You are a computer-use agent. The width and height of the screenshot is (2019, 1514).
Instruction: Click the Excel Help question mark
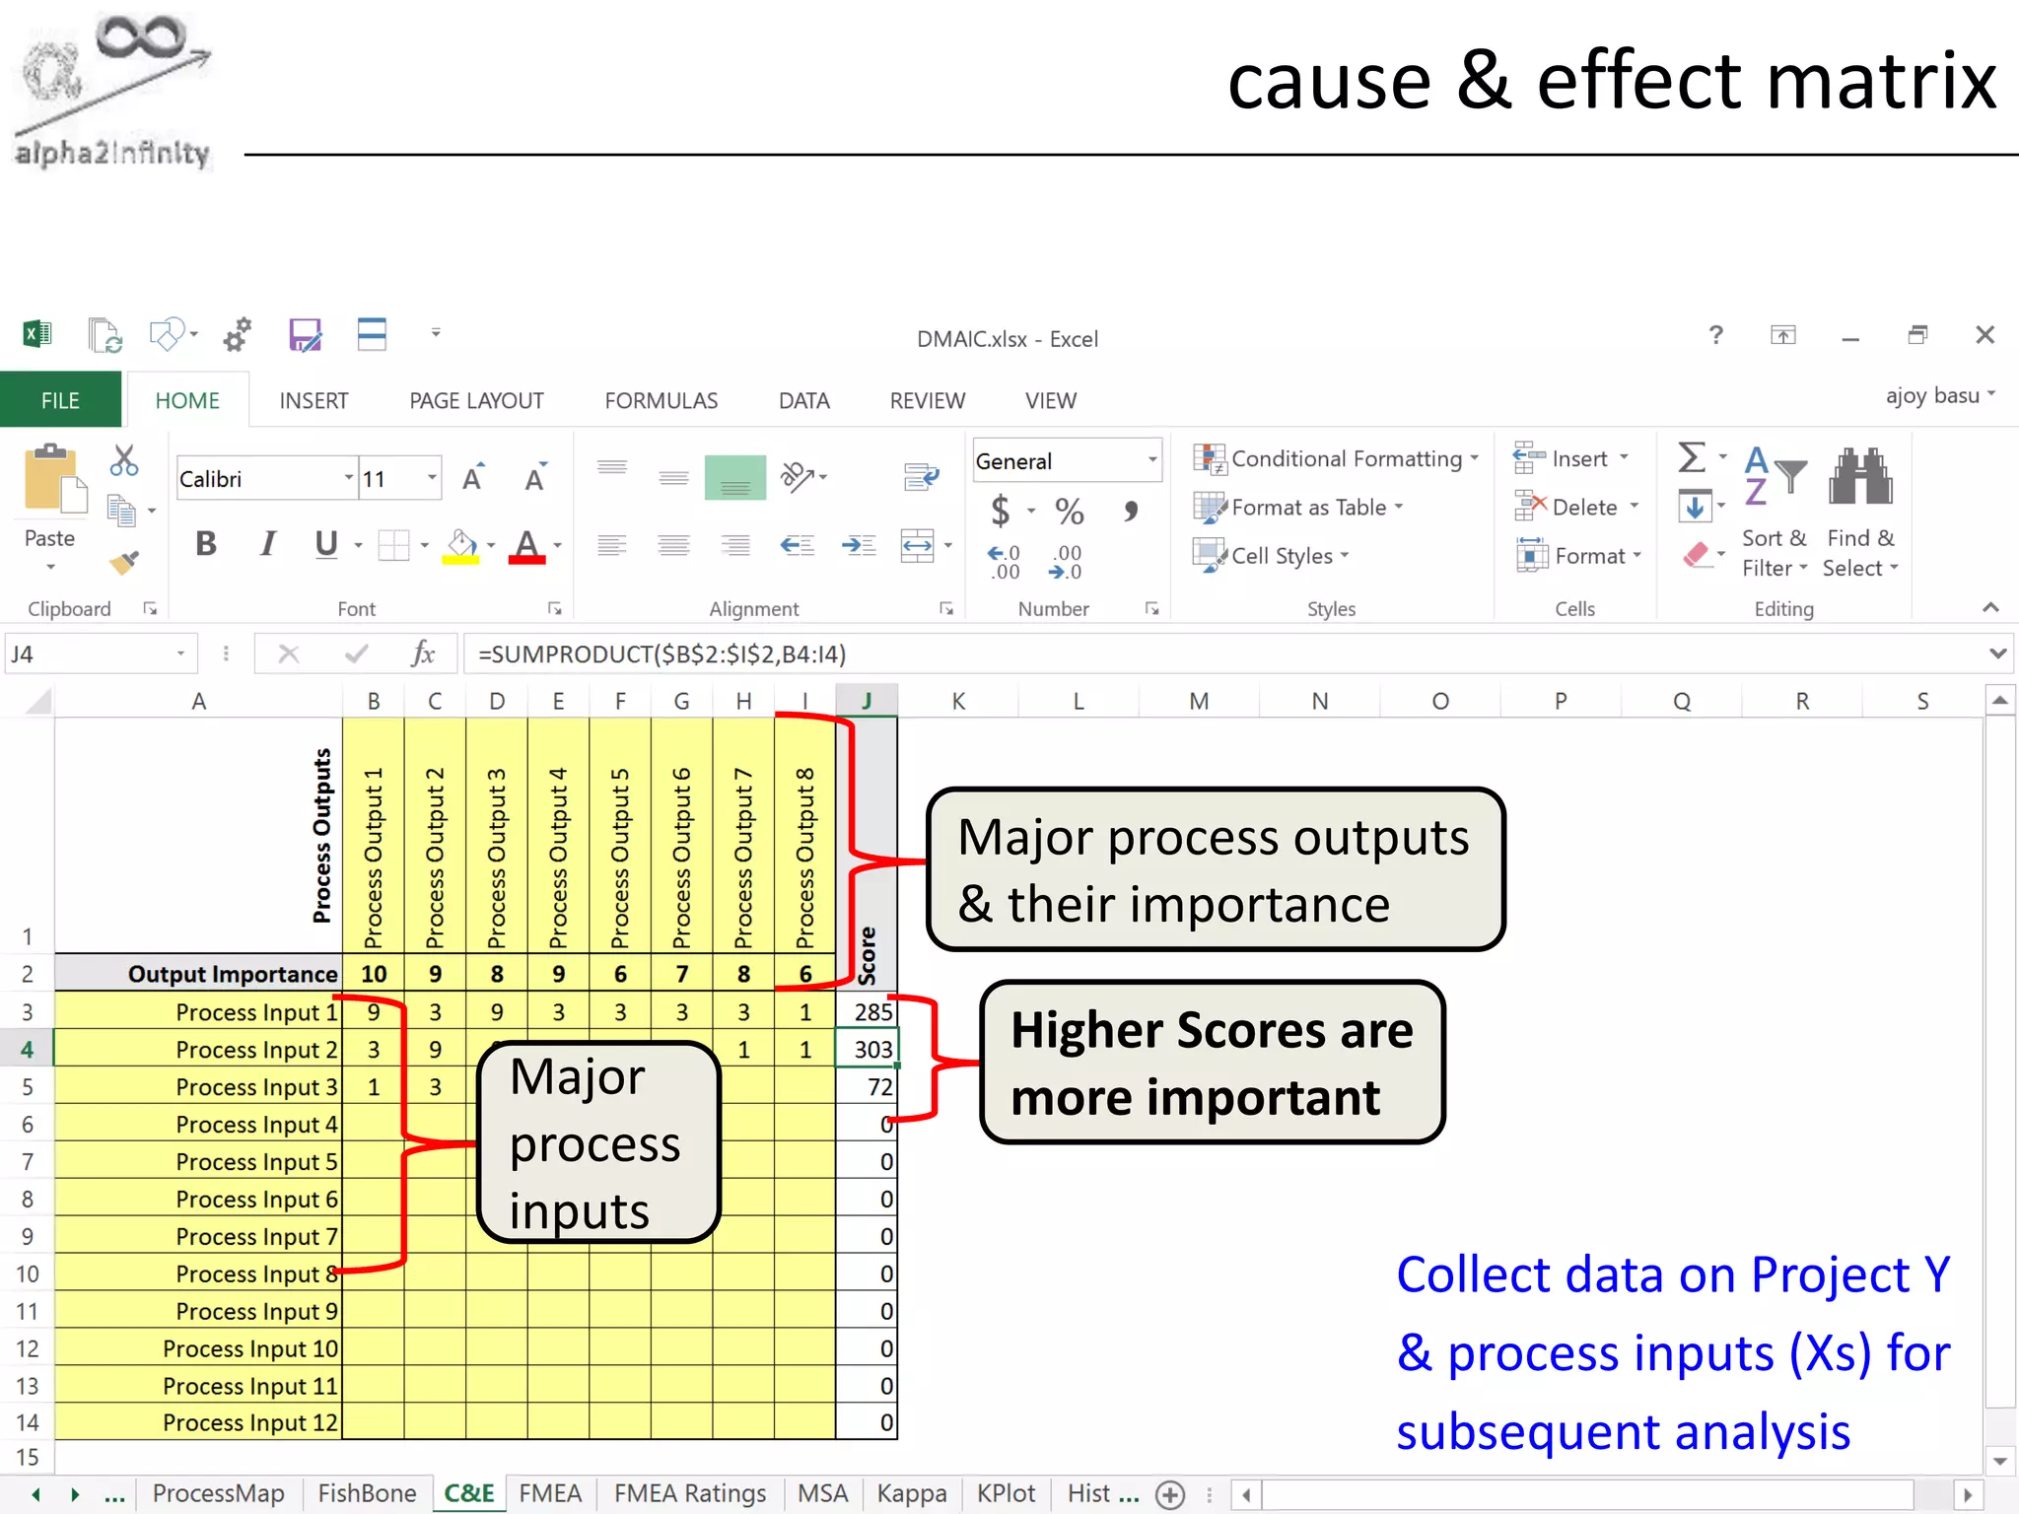(1716, 335)
